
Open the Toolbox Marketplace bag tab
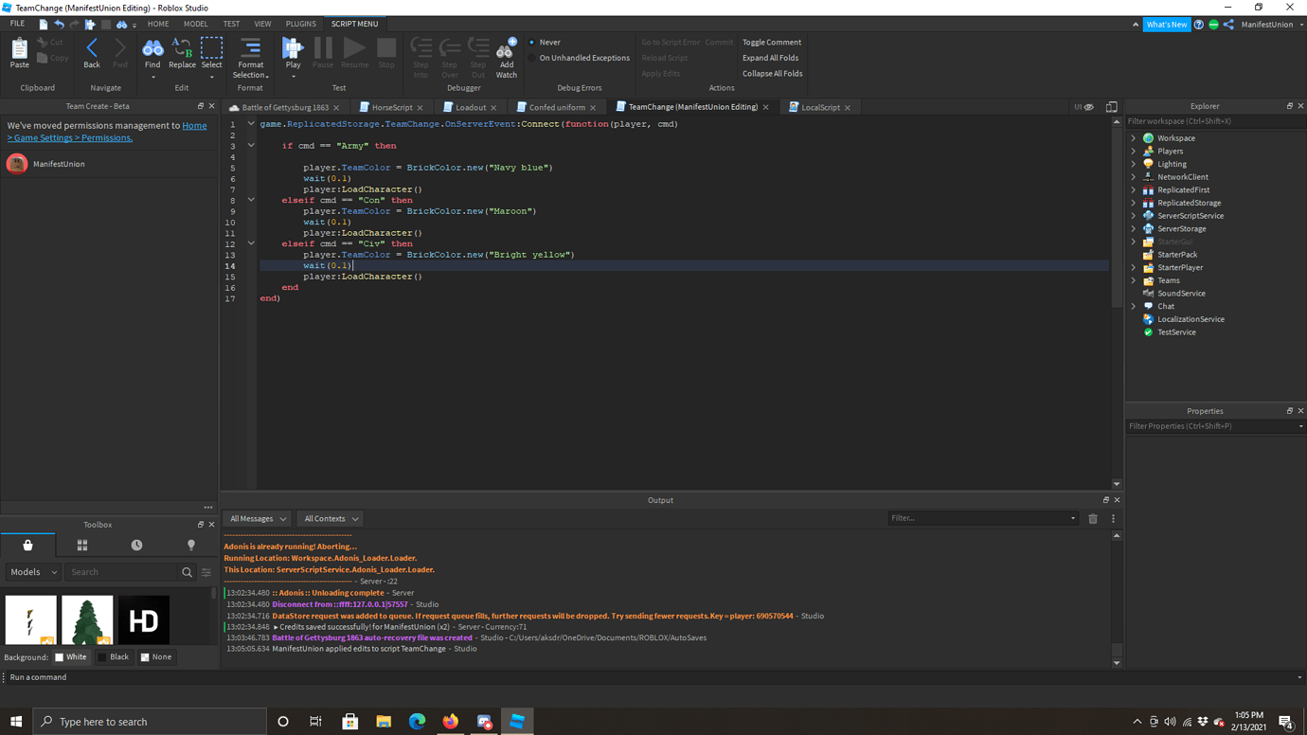[x=27, y=545]
